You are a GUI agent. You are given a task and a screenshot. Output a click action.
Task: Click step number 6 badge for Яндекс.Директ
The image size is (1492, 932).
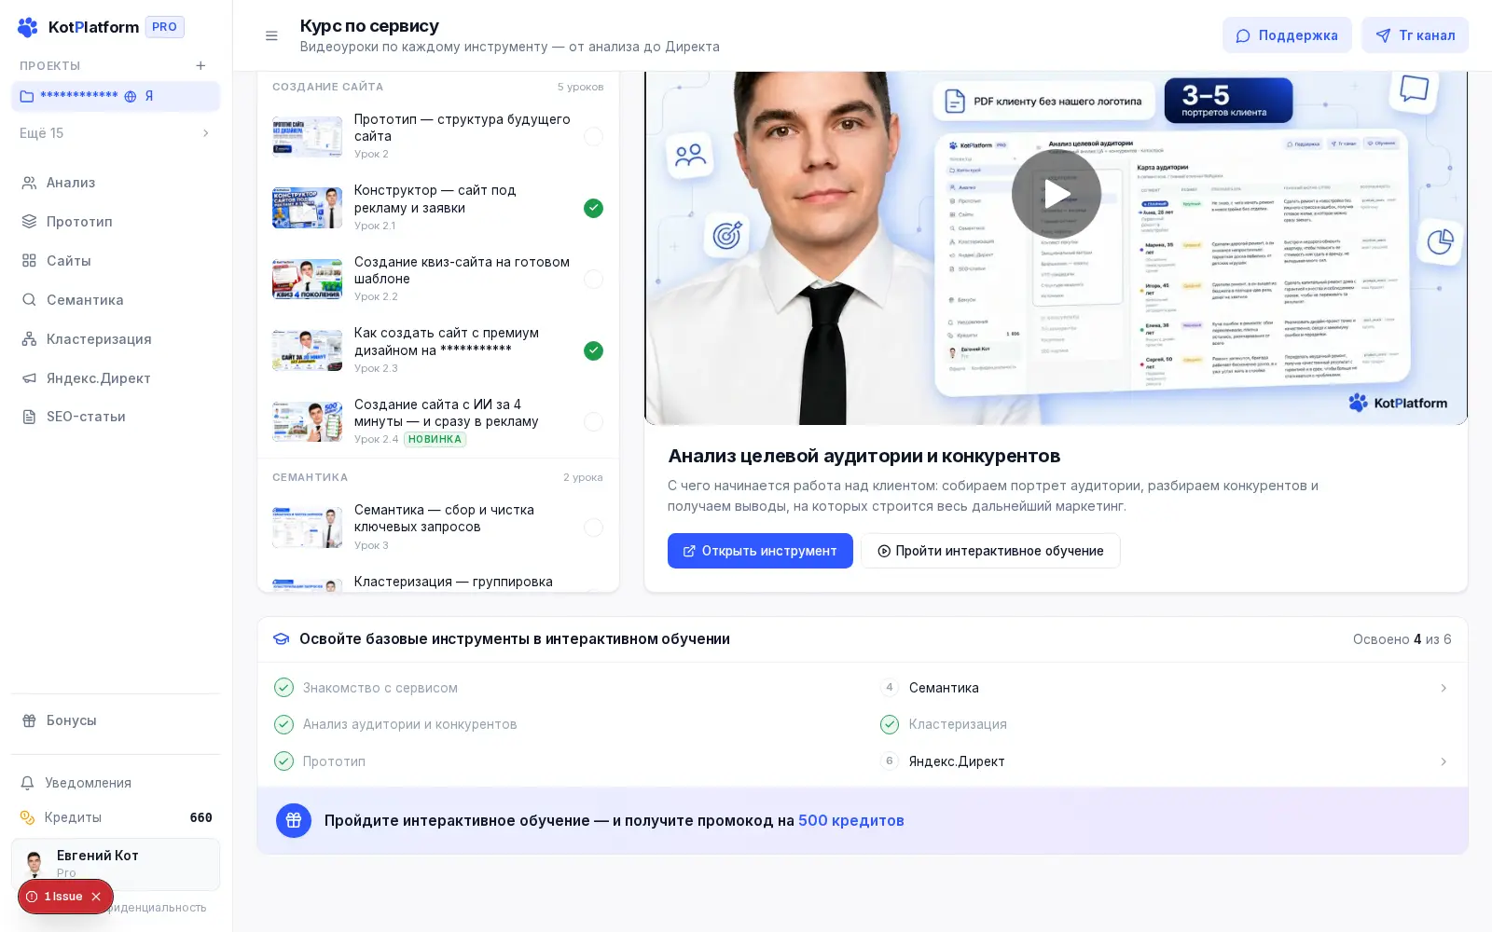click(890, 761)
